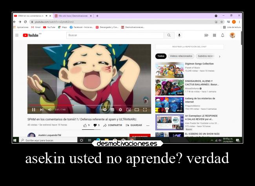
Task: Open the Windows Start menu
Action: coord(15,140)
